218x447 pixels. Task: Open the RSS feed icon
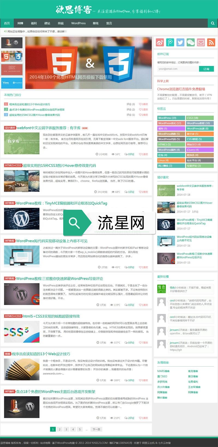click(211, 42)
